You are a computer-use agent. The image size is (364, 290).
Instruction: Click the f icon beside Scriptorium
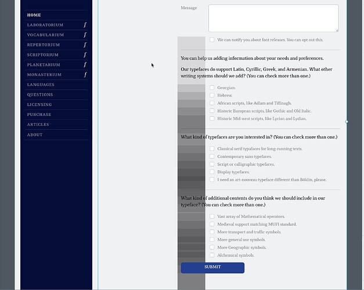pos(85,55)
